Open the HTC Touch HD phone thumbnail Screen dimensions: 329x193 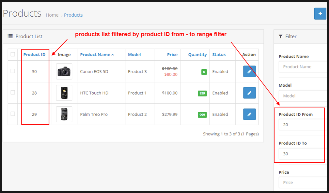click(64, 93)
